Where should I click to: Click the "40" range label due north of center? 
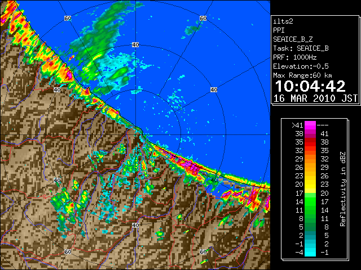tap(135, 45)
